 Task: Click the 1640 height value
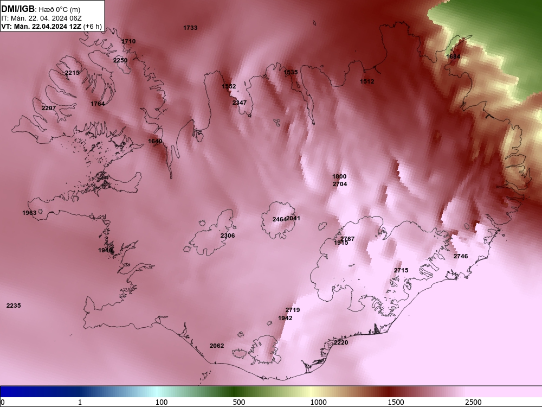coord(155,141)
